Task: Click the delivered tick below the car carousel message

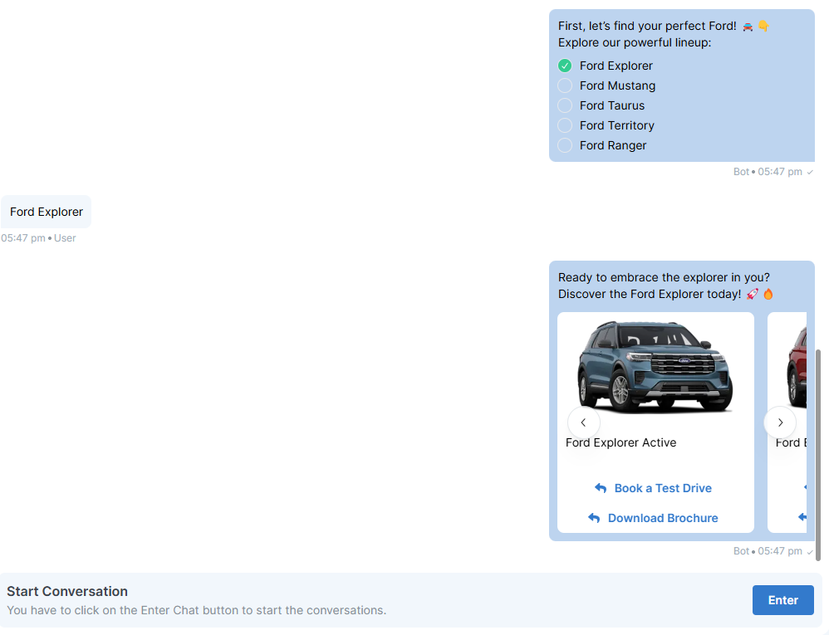Action: pyautogui.click(x=810, y=552)
